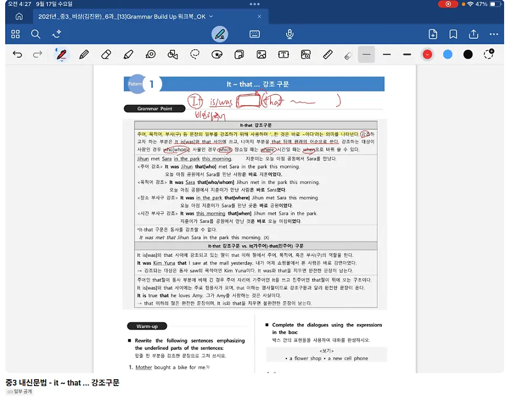Select the image zoom capture tool

[x=305, y=54]
